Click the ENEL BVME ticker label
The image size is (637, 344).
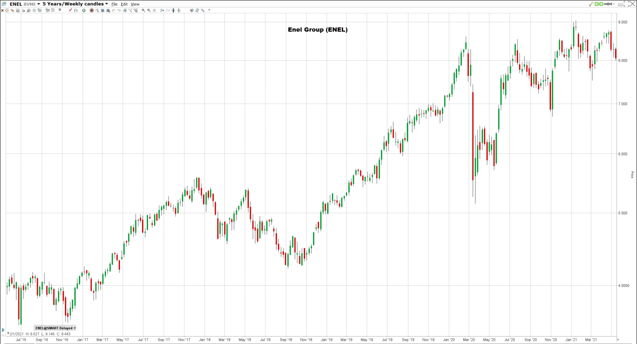point(23,4)
